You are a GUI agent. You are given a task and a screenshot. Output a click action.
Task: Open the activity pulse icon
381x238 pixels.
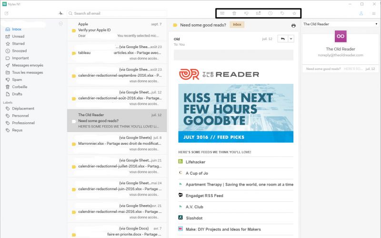61,13
